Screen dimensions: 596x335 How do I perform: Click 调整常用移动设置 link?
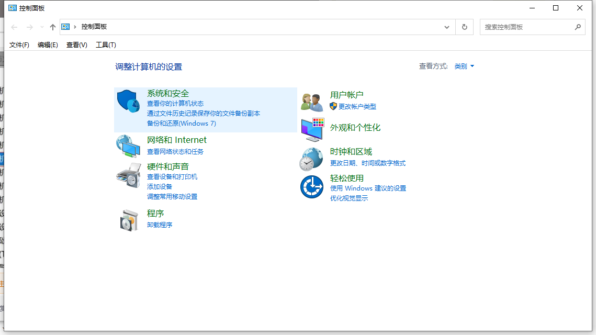172,197
